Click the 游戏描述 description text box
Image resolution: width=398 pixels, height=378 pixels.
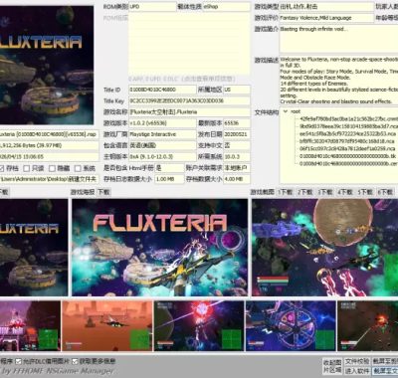[338, 80]
